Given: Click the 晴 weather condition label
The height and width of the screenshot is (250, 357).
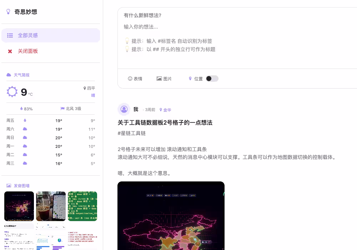Looking at the screenshot, I should pos(93,95).
